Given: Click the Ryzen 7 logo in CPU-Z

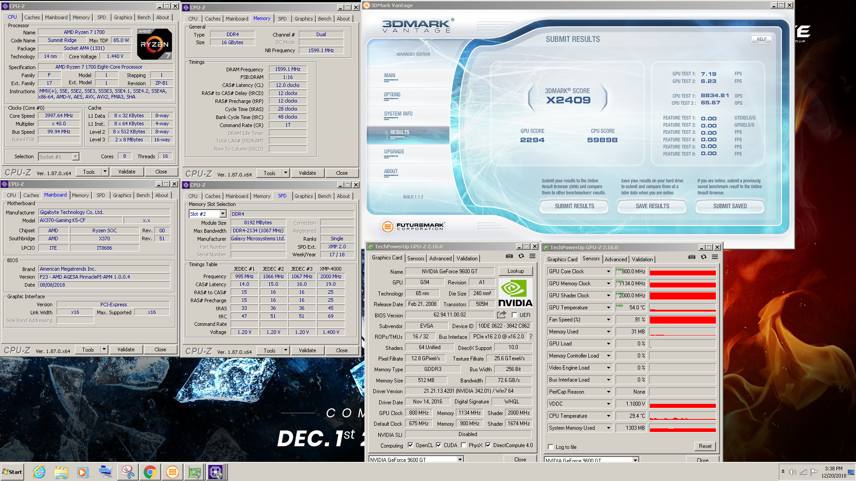Looking at the screenshot, I should pyautogui.click(x=154, y=44).
